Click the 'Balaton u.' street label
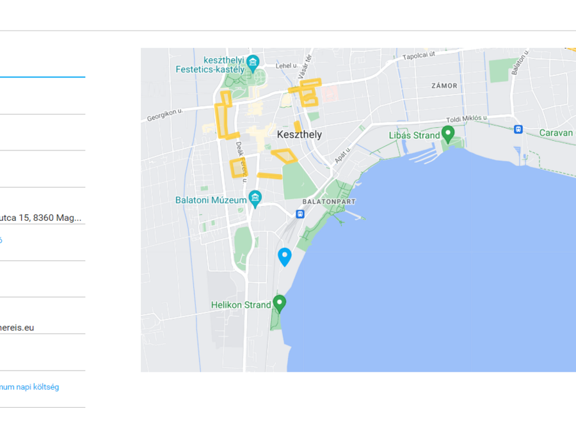This screenshot has width=576, height=448. pos(520,62)
